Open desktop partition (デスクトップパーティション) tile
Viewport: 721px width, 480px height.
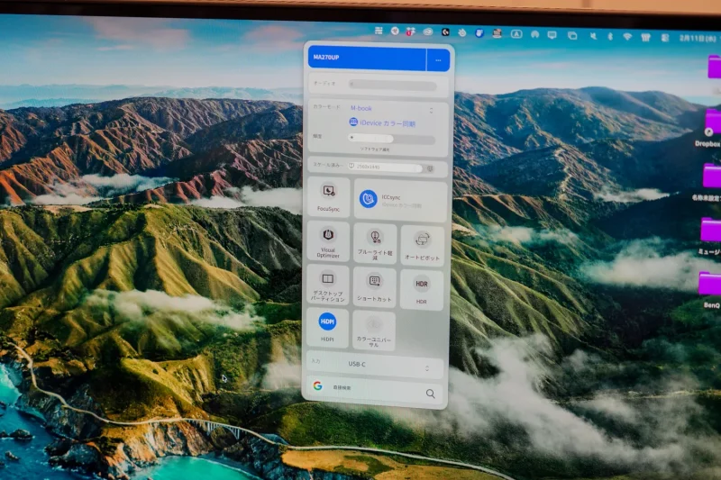[327, 284]
